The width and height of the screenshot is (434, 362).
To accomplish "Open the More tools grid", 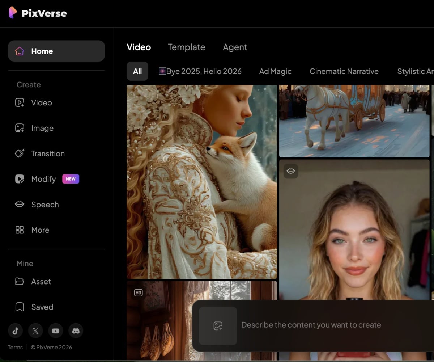I will [32, 230].
